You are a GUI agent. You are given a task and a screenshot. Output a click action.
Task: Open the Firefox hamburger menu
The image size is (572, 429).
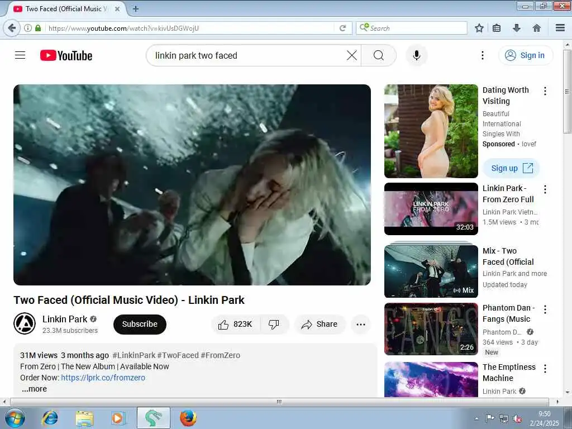[x=560, y=28]
